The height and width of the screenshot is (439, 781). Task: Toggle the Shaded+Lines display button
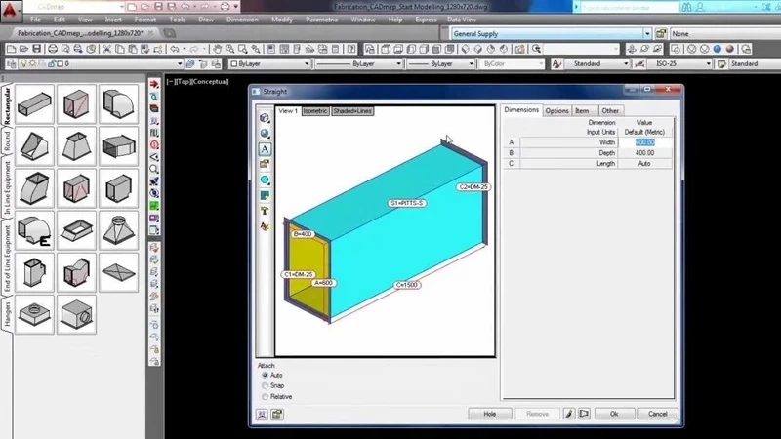[x=352, y=111]
